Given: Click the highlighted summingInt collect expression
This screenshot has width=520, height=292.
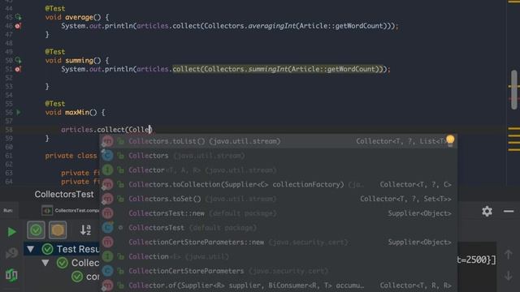Looking at the screenshot, I should tap(278, 69).
